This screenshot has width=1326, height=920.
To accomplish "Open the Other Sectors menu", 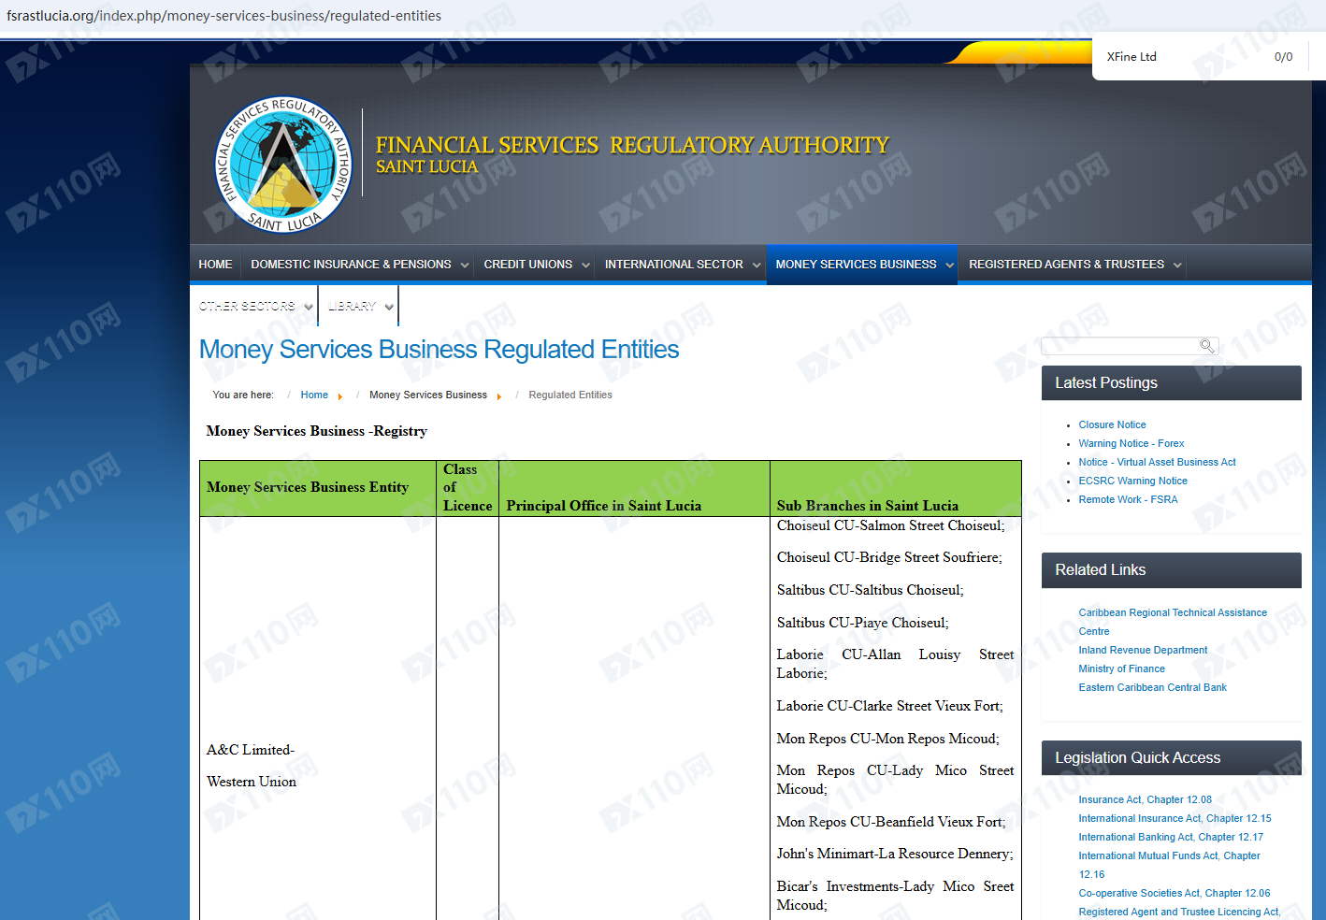I will pyautogui.click(x=248, y=307).
